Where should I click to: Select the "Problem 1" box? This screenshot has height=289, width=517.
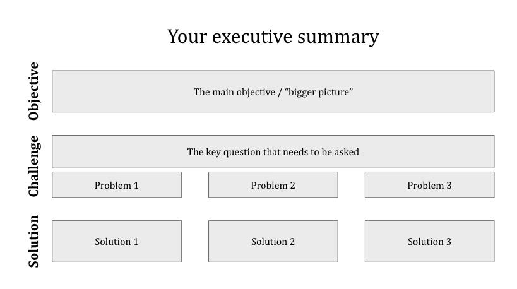click(x=117, y=185)
